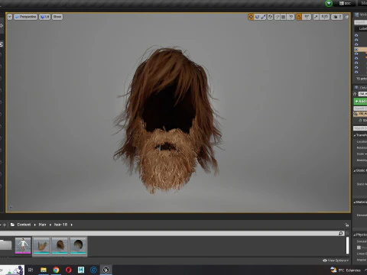This screenshot has height=275, width=367.
Task: Edit the actor name field in Details
Action: [362, 94]
